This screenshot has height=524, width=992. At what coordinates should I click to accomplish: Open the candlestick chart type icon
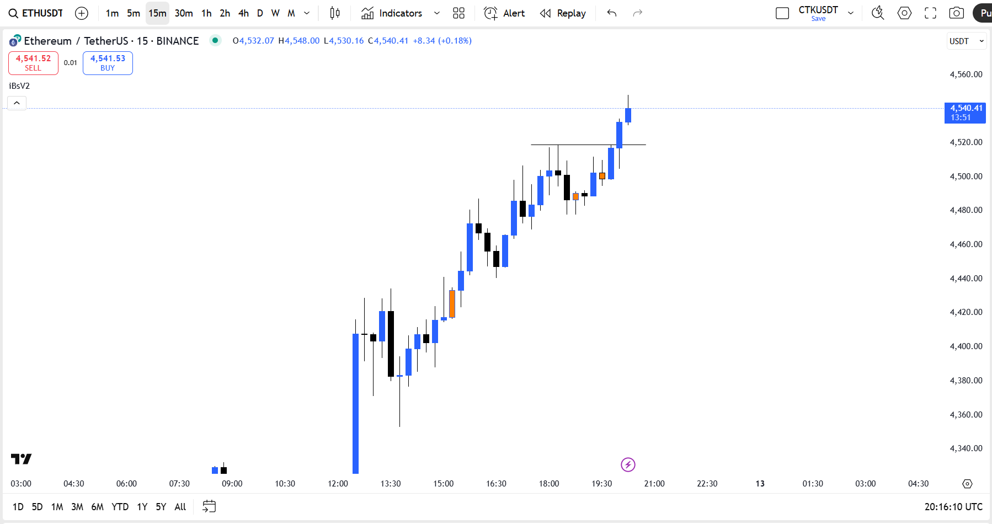click(335, 13)
